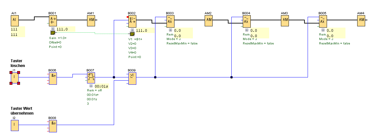
Task: Click the 'Taster löschen' label
Action: (18, 63)
